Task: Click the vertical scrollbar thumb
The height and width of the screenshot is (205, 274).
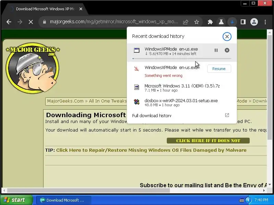Action: click(270, 87)
